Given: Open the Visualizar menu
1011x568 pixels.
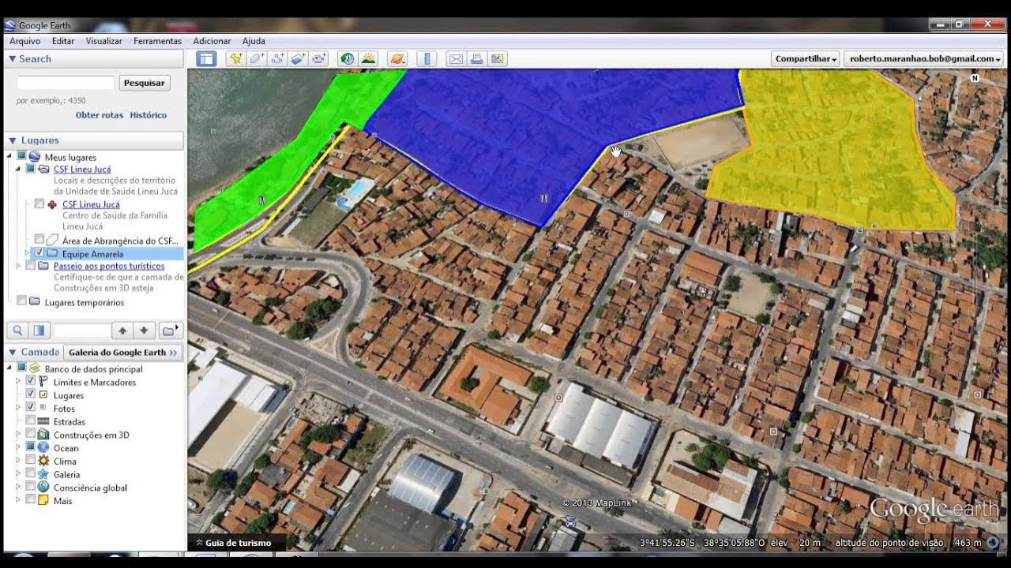Looking at the screenshot, I should [103, 41].
